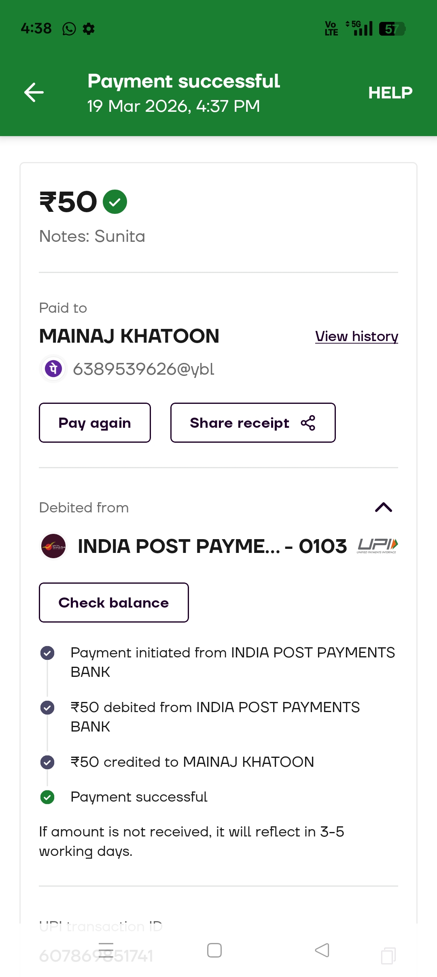Tap the UPI ID 6389539626@ybl
The height and width of the screenshot is (977, 437).
pos(144,369)
